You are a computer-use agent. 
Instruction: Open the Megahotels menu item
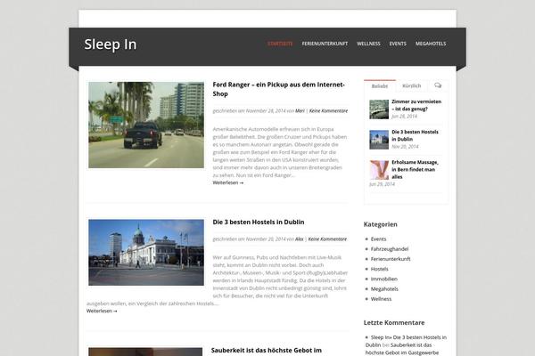tap(431, 44)
